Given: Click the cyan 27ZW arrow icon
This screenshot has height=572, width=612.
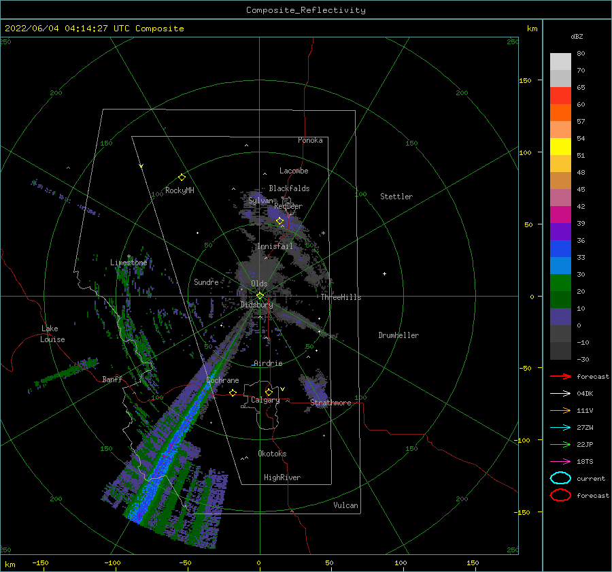Looking at the screenshot, I should coord(560,428).
